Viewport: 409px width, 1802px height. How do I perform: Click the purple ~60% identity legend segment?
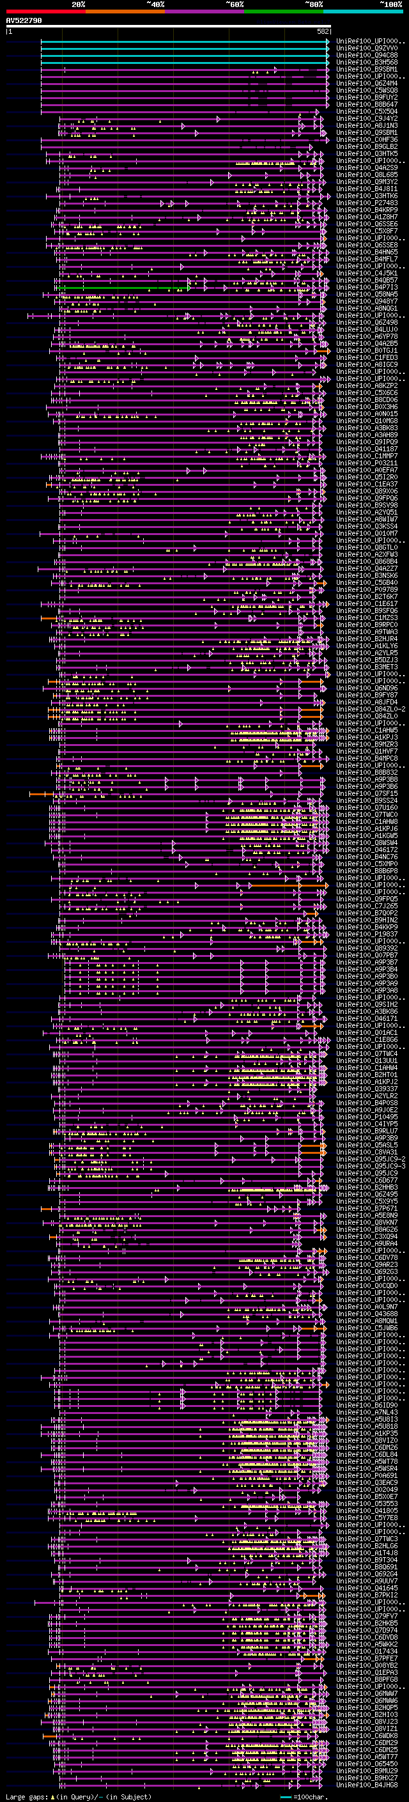click(x=205, y=12)
